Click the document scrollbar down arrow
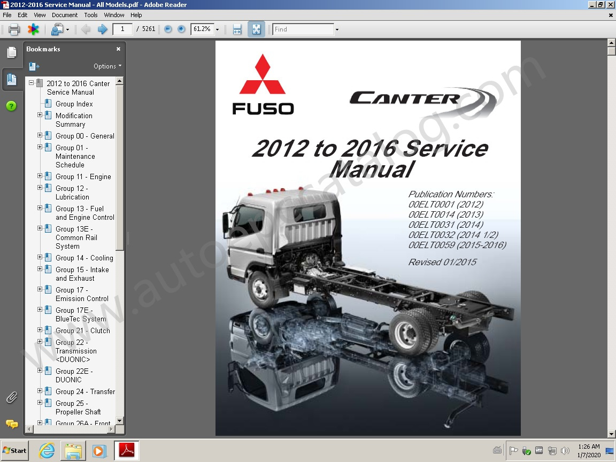This screenshot has width=616, height=462. pos(611,434)
